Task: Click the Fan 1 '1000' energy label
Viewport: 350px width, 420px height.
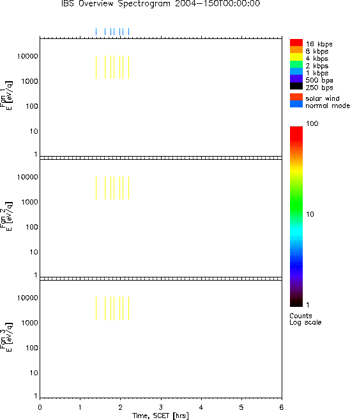Action: tap(30, 81)
